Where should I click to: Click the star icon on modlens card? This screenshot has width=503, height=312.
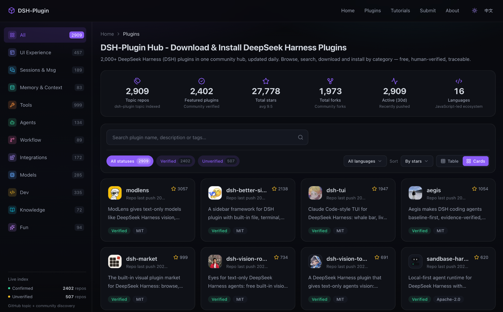click(173, 189)
